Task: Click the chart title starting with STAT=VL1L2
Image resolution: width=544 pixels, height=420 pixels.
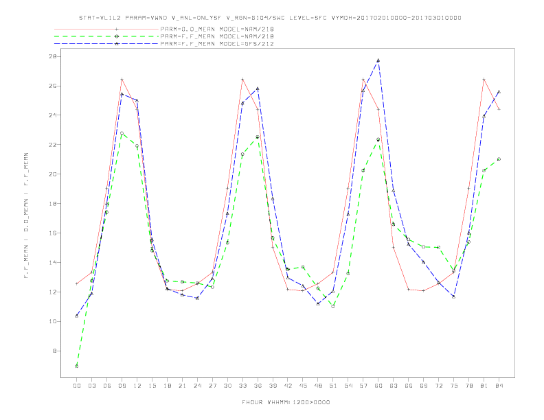Action: (270, 18)
